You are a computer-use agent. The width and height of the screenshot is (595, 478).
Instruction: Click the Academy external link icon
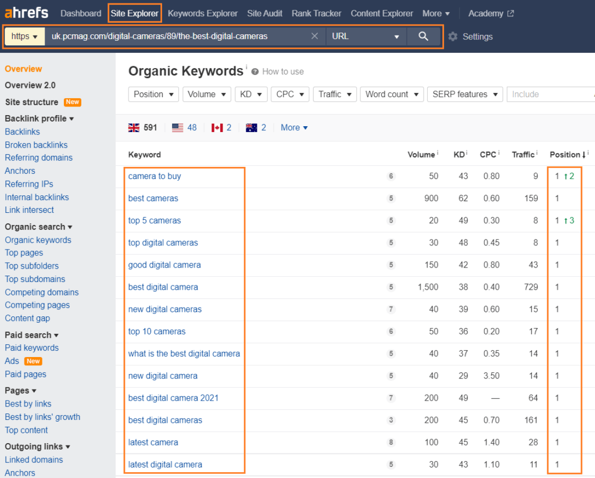pos(511,13)
